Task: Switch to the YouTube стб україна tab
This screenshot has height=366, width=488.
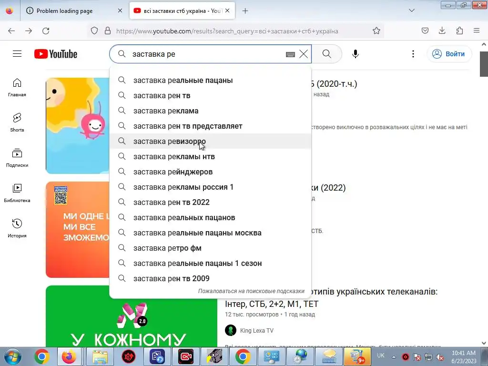Action: tap(183, 11)
